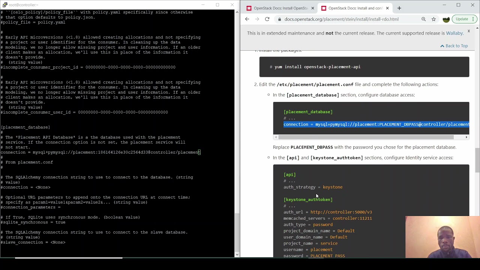Click 'project_name = service' code line
Image resolution: width=480 pixels, height=270 pixels.
click(x=310, y=243)
